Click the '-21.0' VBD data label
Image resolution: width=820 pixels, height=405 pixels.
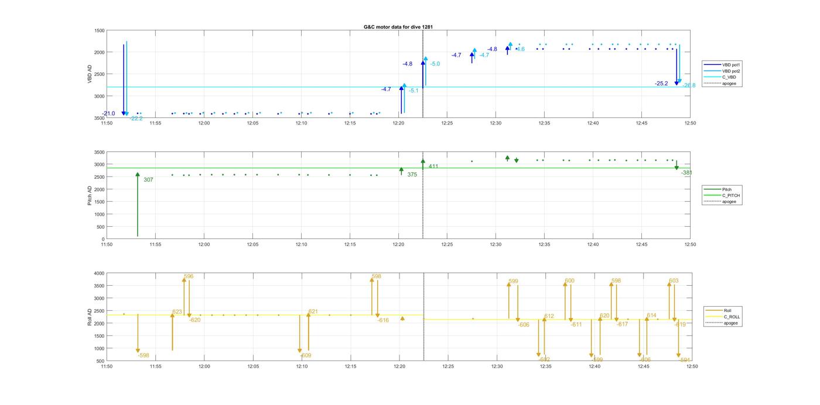[109, 113]
